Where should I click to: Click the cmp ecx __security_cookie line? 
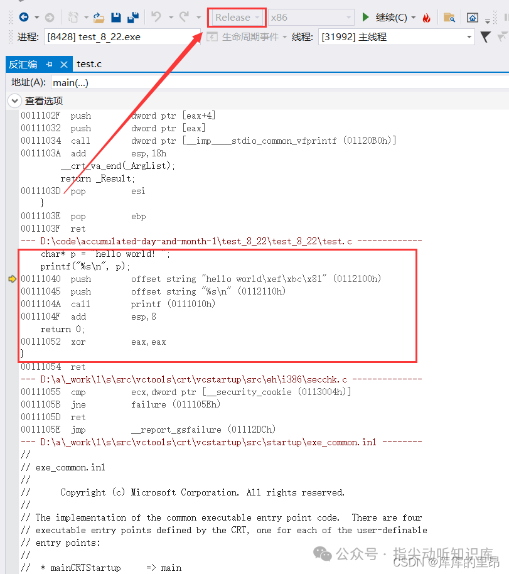pos(186,392)
